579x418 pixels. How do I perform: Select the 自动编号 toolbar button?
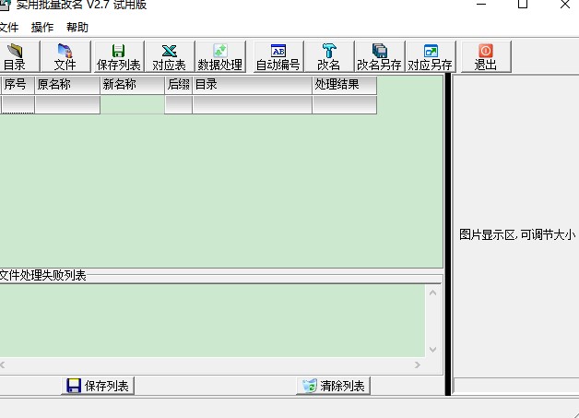tap(278, 56)
